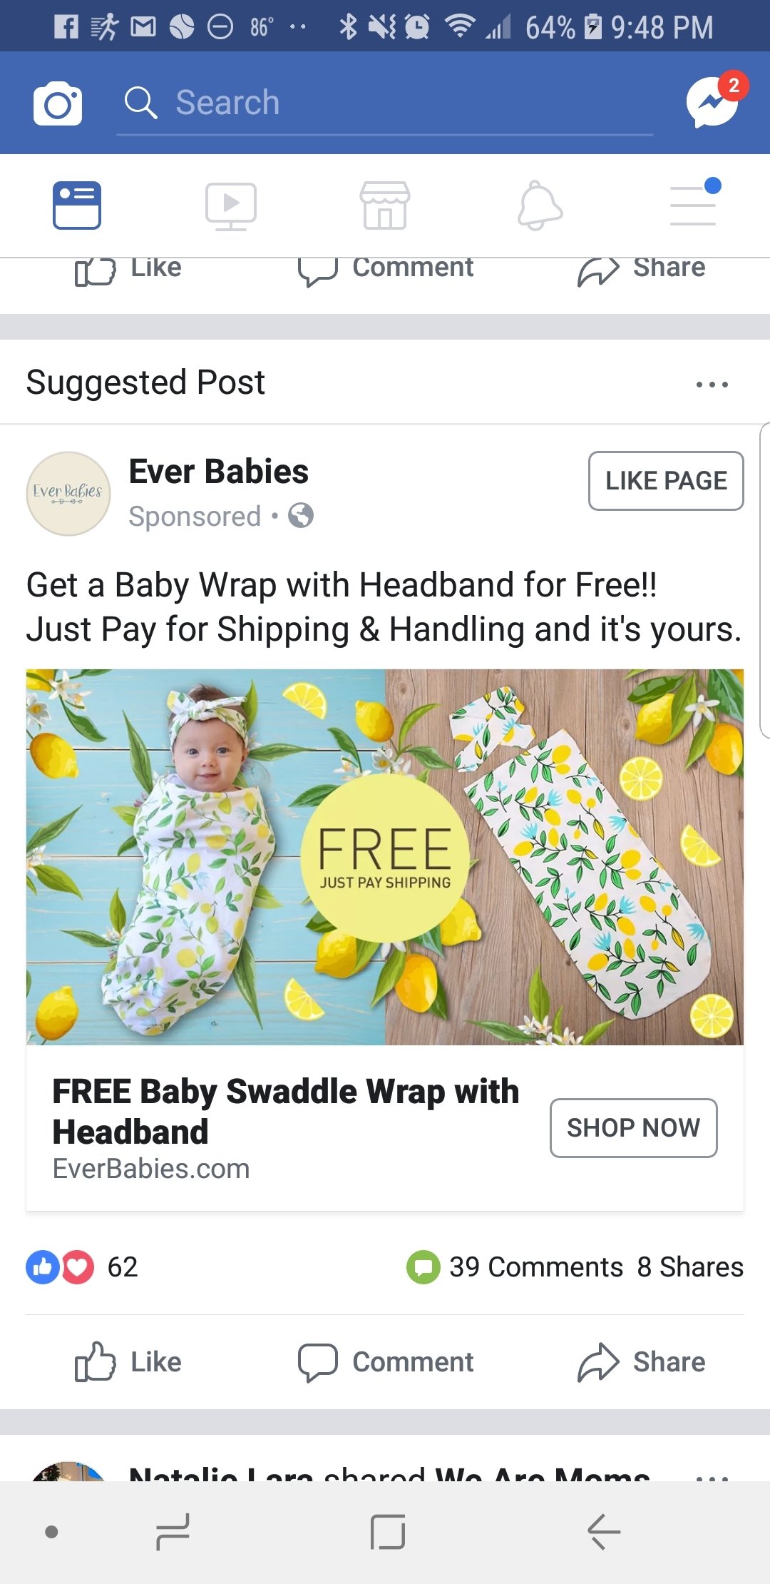The height and width of the screenshot is (1584, 770).
Task: Open the camera icon in header
Action: point(58,103)
